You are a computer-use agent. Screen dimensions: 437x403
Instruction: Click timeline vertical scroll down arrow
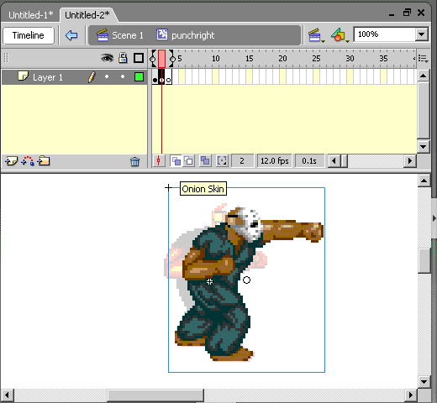[424, 146]
